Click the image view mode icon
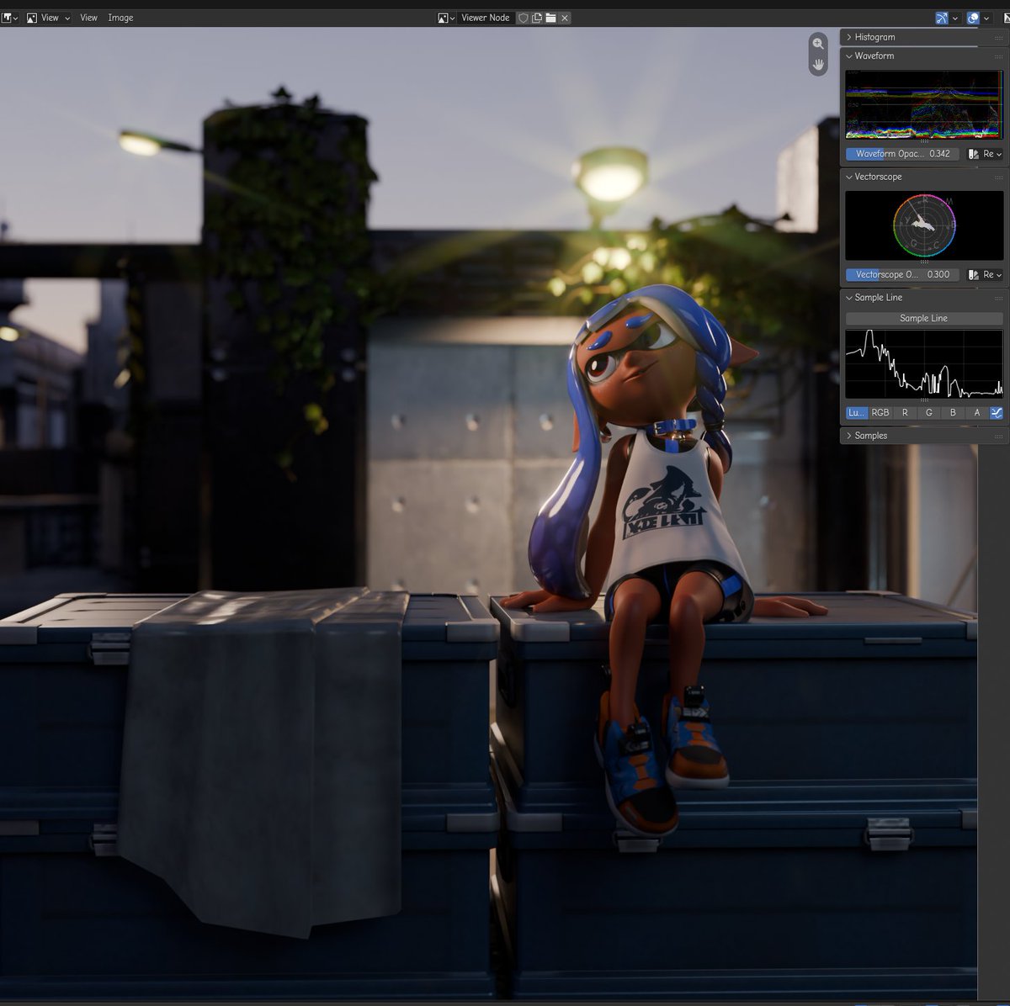Screen dimensions: 1010x1006 32,18
